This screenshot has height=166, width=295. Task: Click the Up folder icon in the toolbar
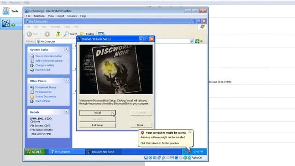pos(58,34)
